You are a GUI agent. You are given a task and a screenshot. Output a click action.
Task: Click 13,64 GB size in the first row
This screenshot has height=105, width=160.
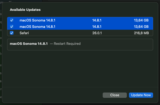141,20
